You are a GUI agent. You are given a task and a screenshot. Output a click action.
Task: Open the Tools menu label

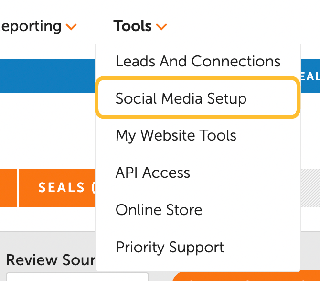pos(133,26)
